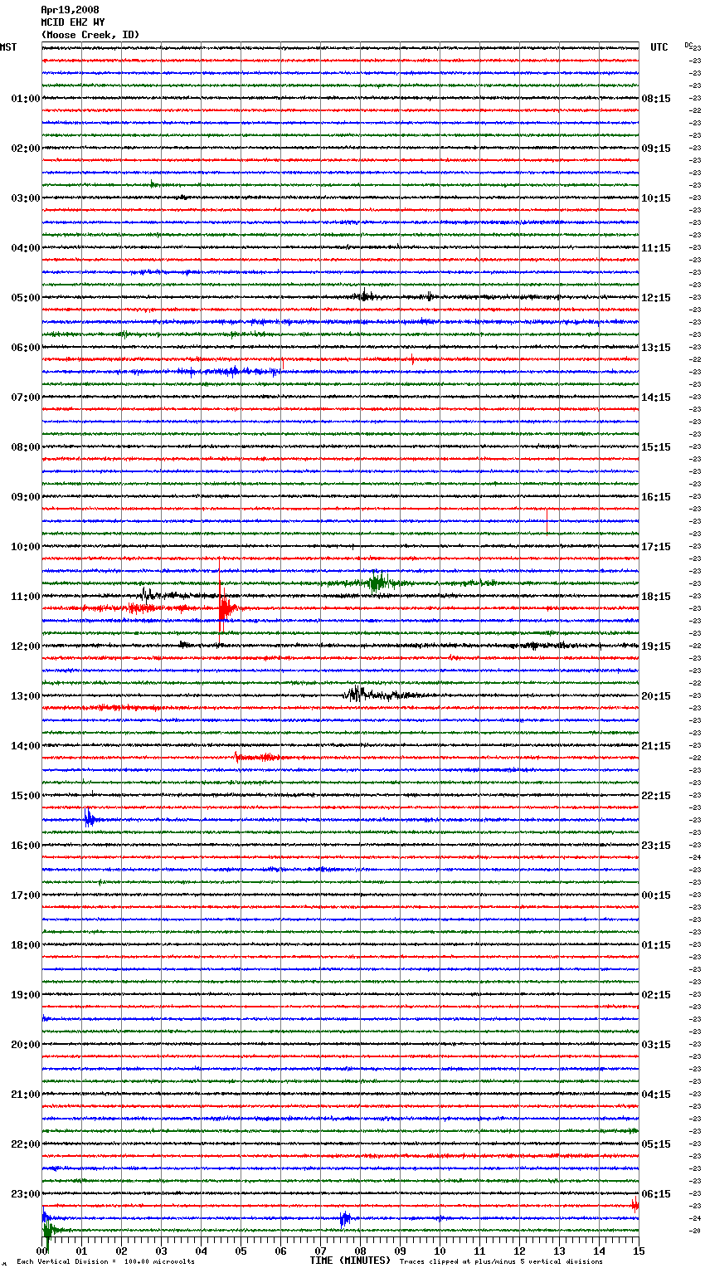
Task: Click the 05:00 MST time label
Action: (26, 298)
